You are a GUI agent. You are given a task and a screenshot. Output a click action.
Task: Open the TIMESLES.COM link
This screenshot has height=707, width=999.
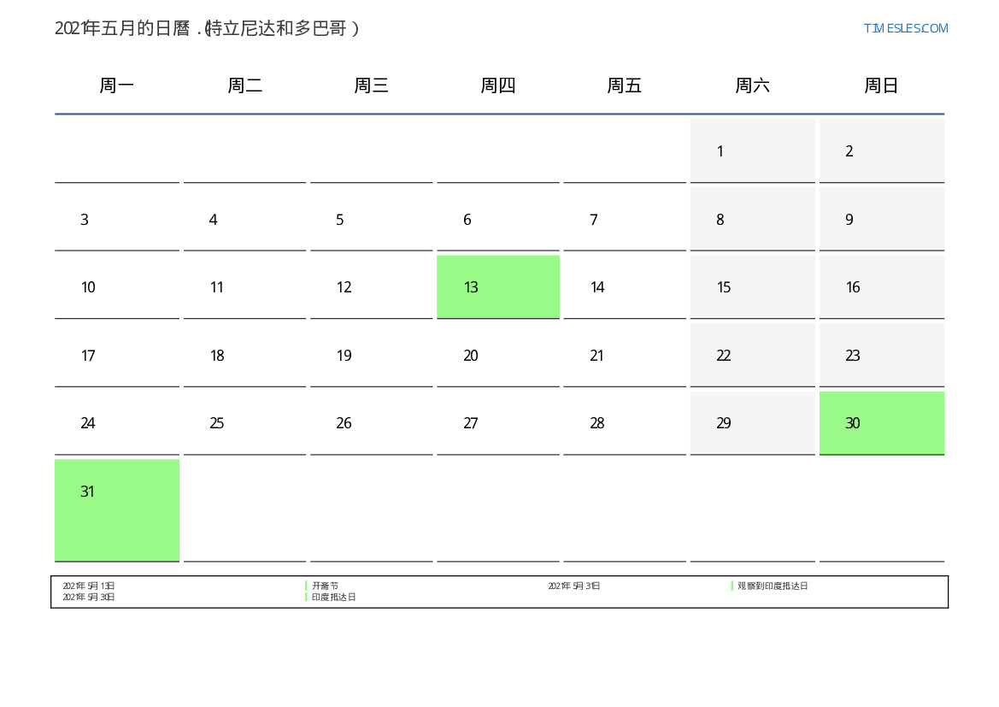pos(905,28)
